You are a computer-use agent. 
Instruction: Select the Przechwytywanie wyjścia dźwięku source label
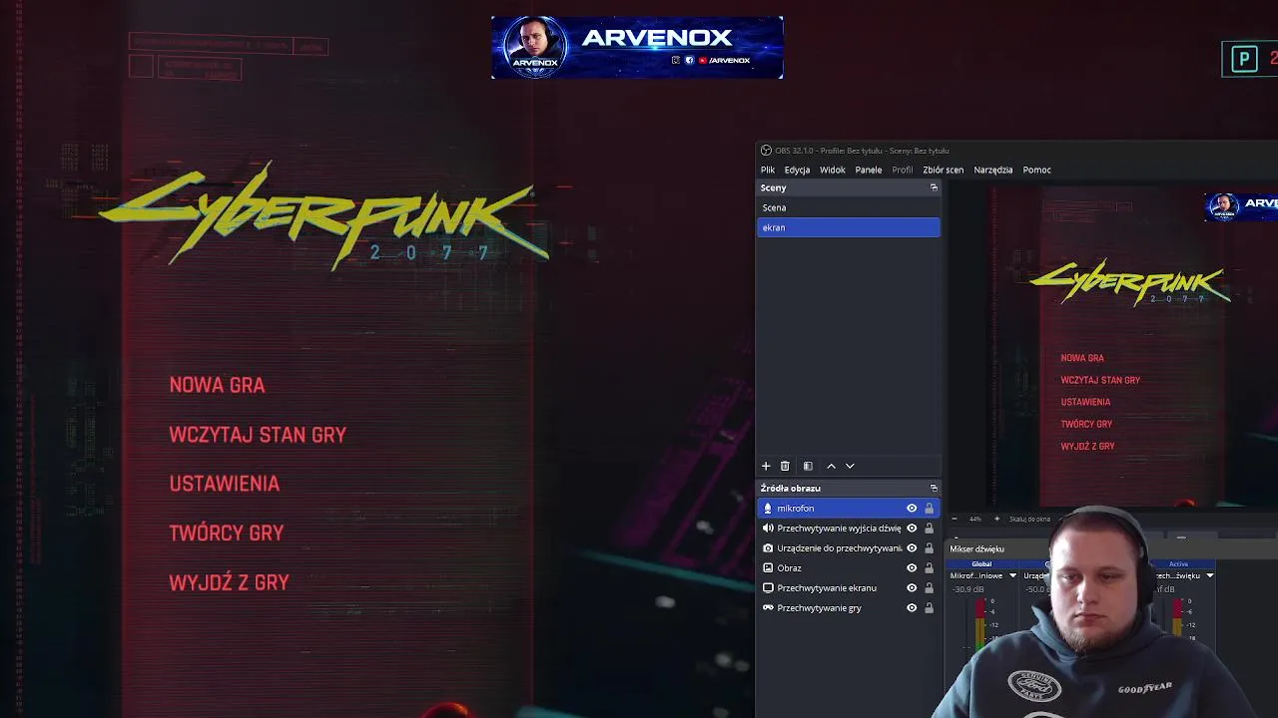[839, 529]
